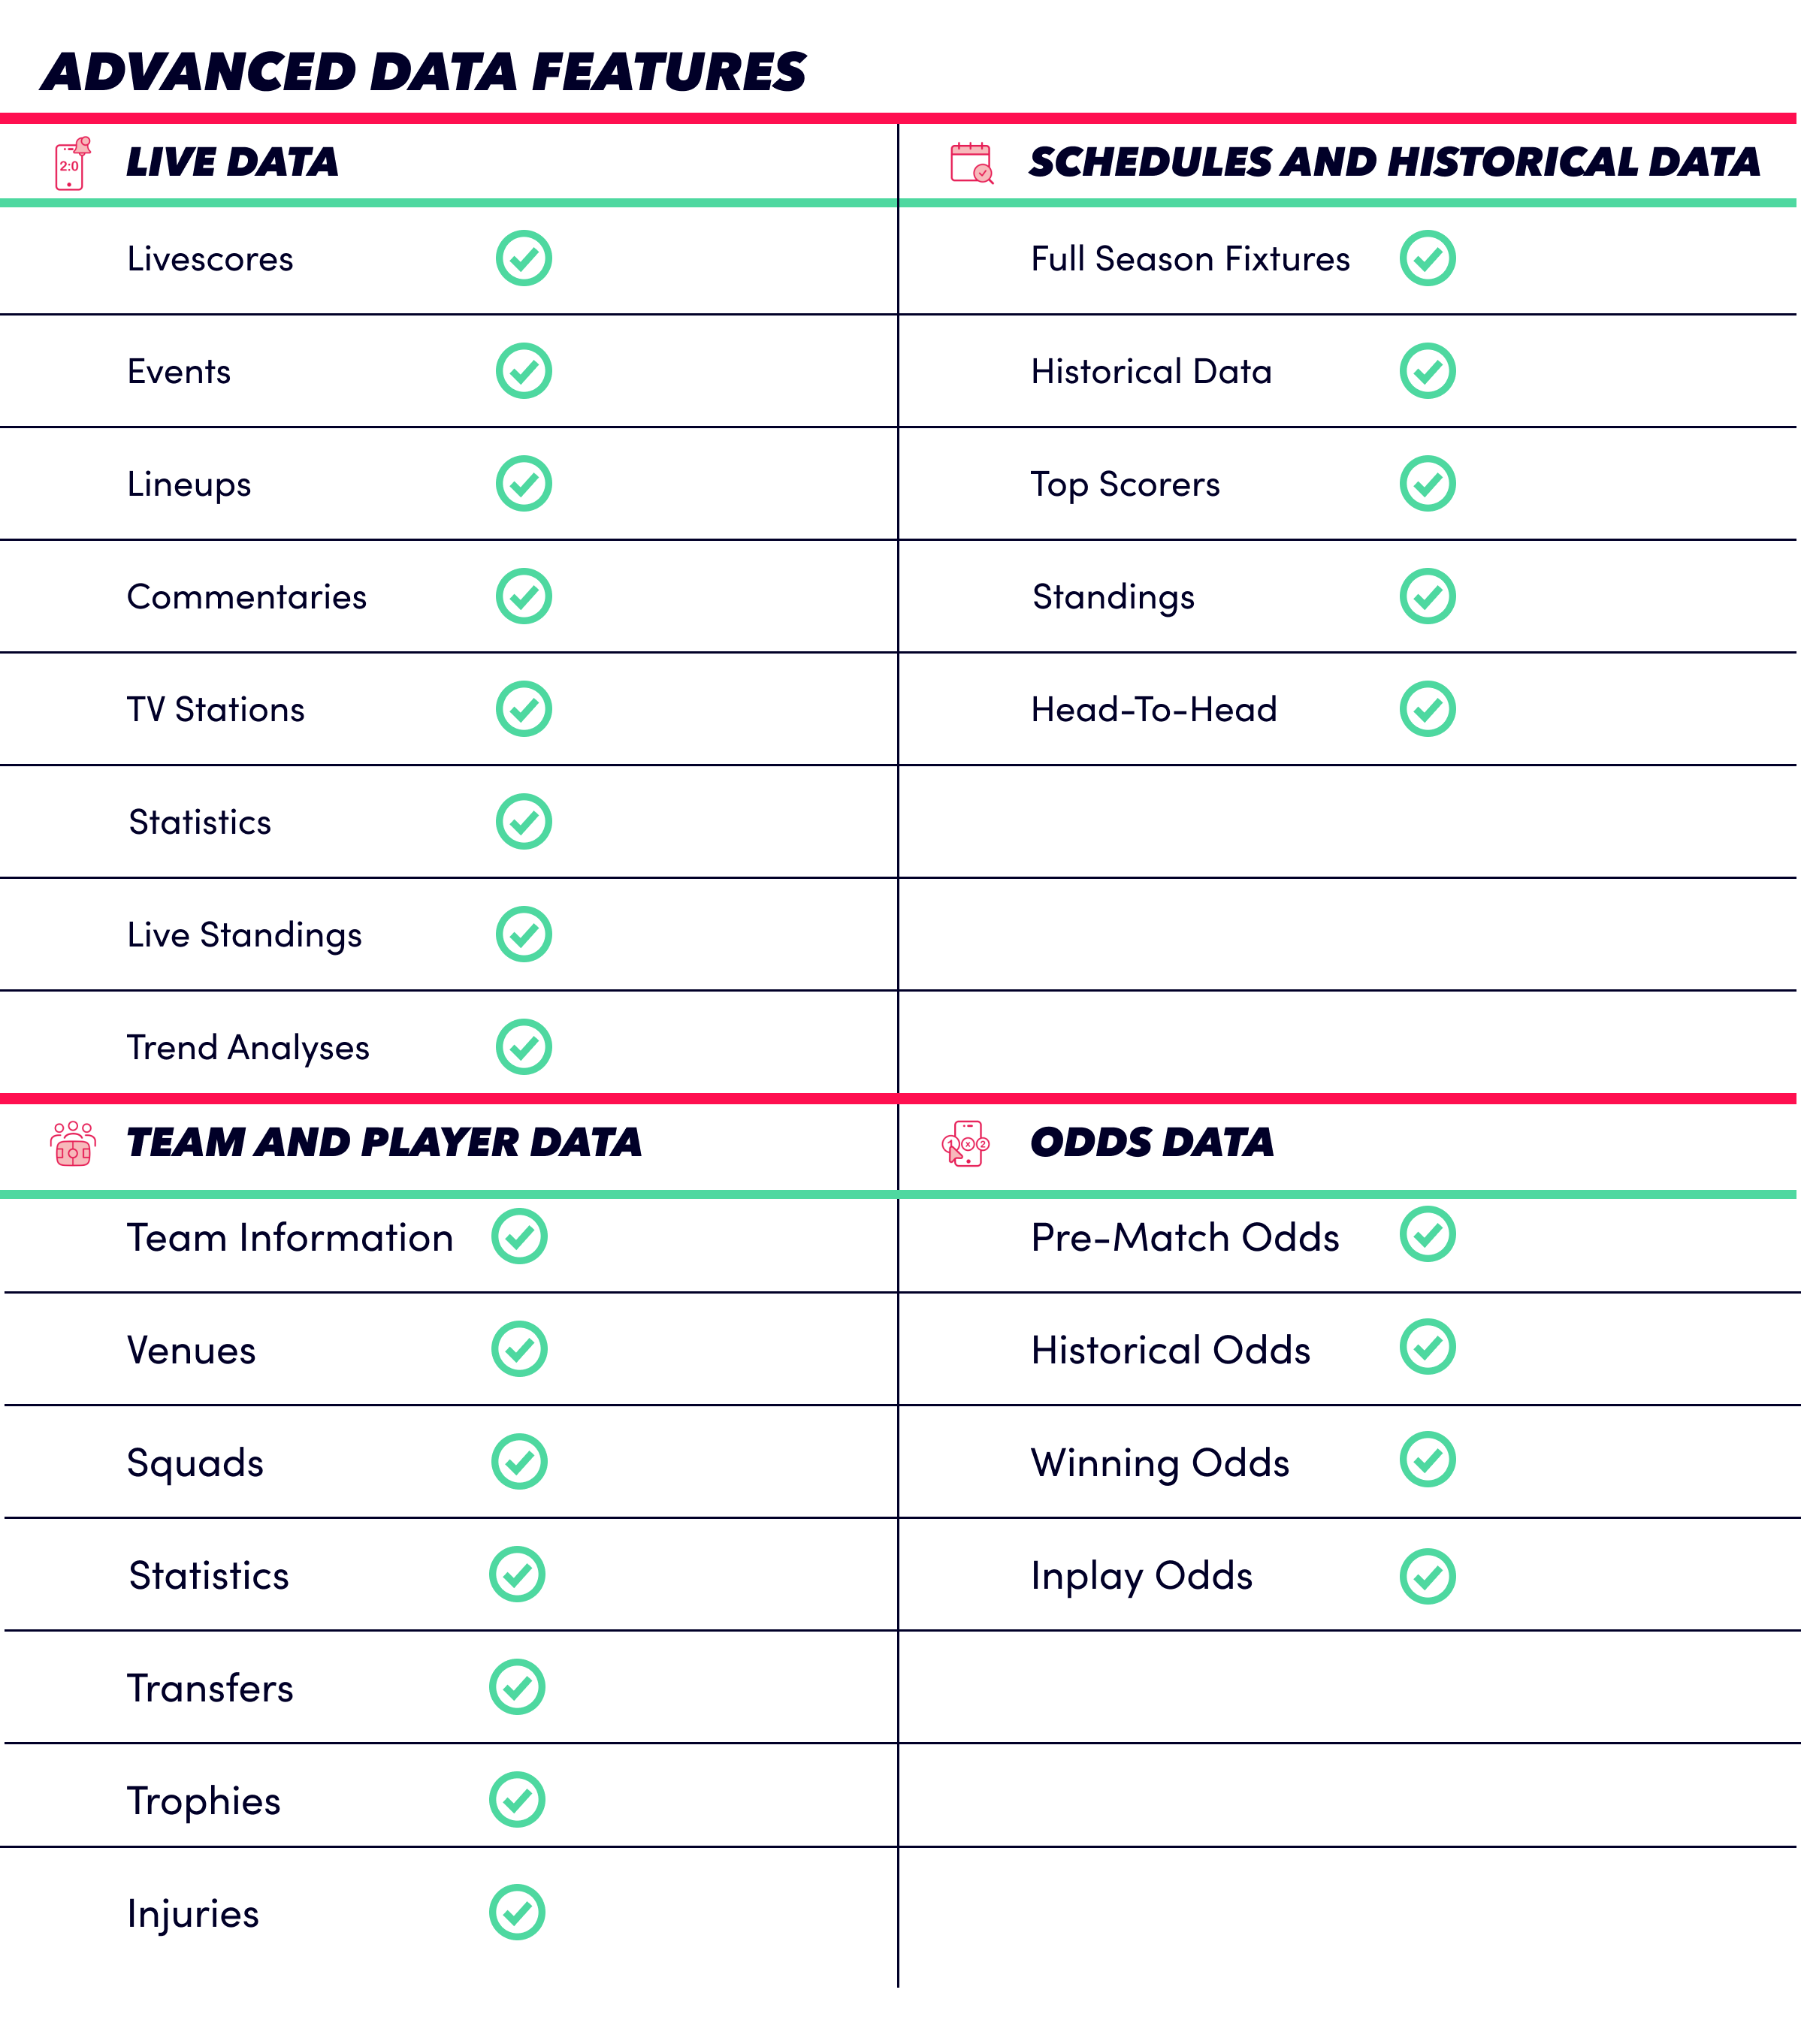Toggle the Commentaries checkmark
1801x2044 pixels.
tap(524, 596)
